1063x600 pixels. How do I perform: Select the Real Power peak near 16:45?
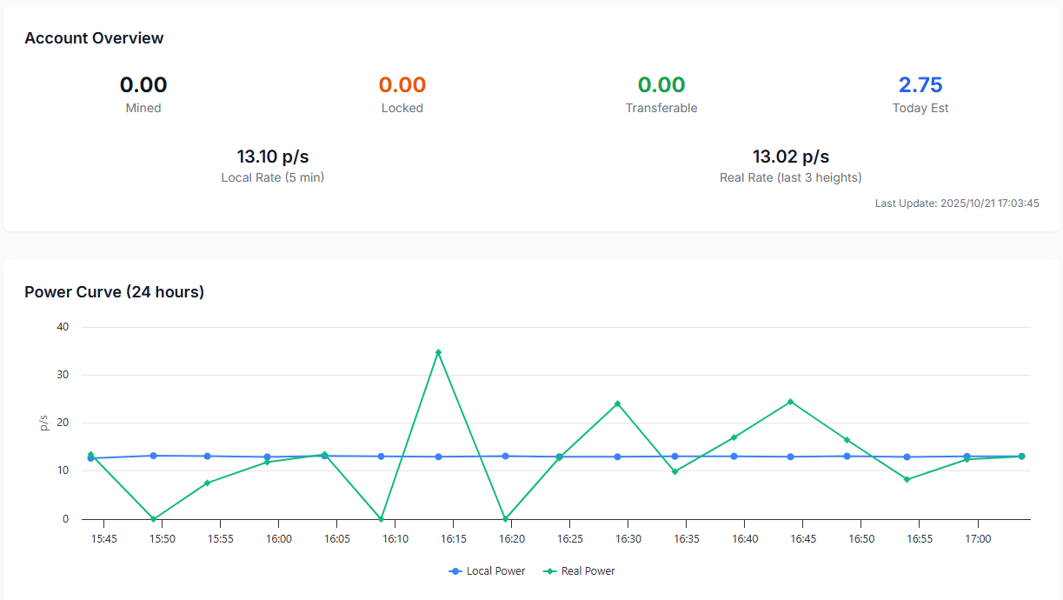pos(790,402)
